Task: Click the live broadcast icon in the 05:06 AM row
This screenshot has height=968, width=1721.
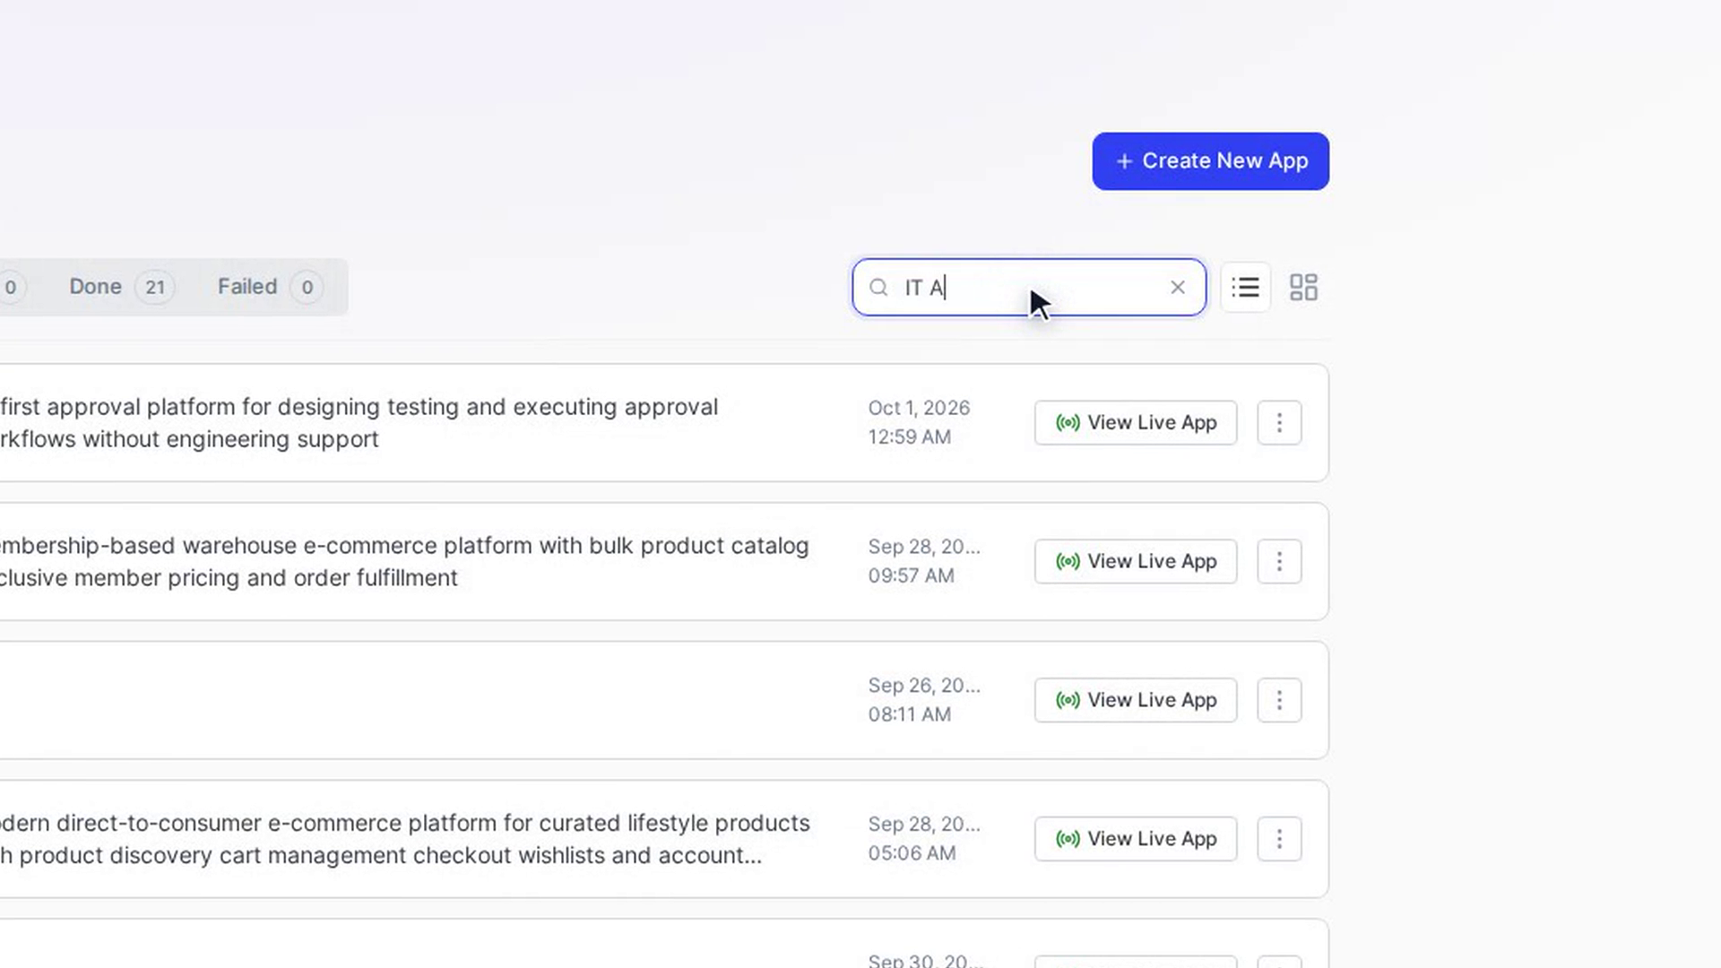Action: 1068,839
